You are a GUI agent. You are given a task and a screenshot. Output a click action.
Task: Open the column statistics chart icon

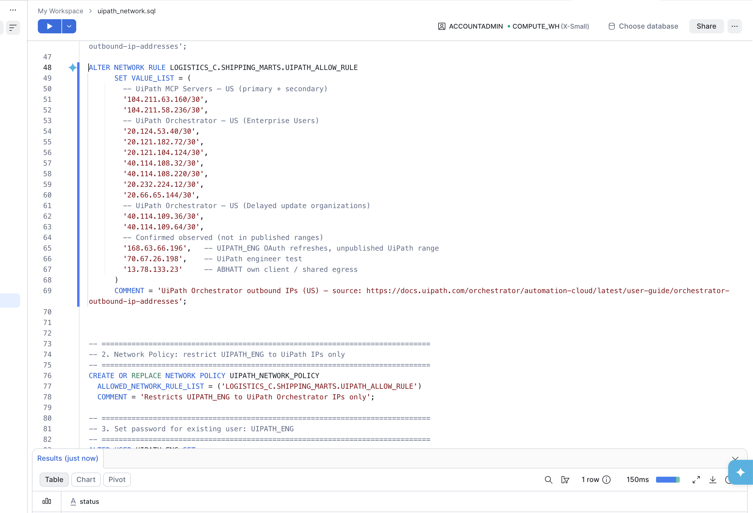pos(47,501)
